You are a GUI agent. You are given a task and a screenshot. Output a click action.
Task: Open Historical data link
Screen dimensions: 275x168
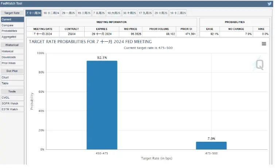pos(12,51)
